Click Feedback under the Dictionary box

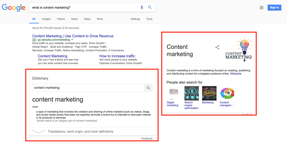(x=147, y=139)
